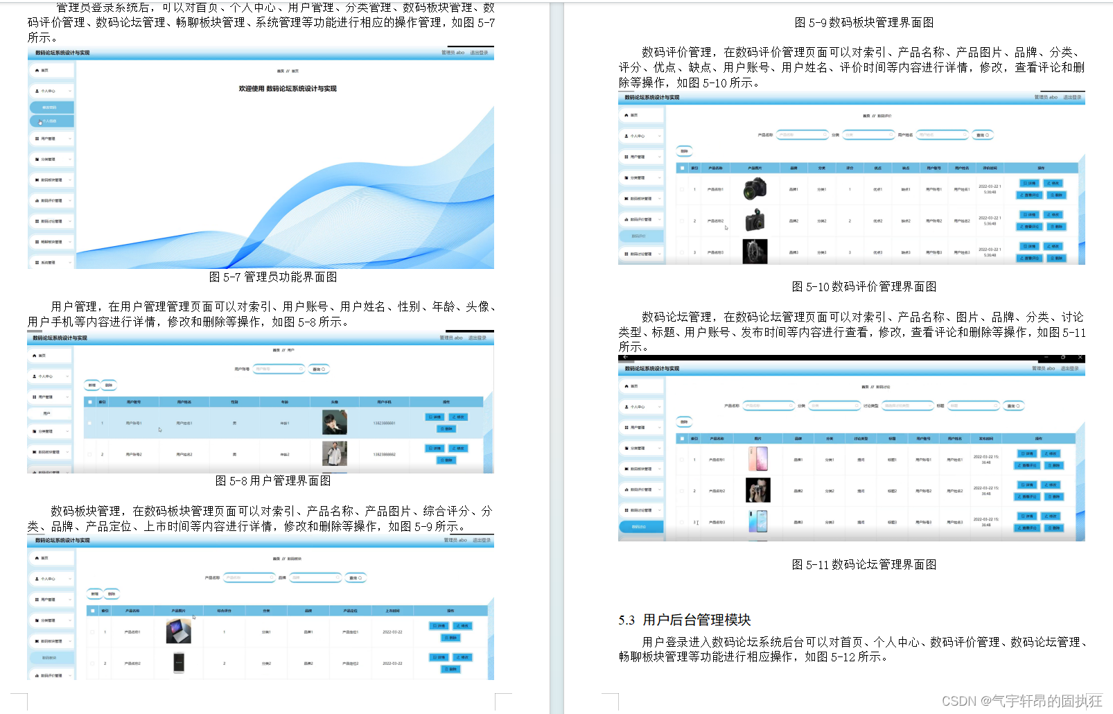The height and width of the screenshot is (714, 1113).
Task: Tick the select-all header checkbox in Figure 5-11 table
Action: (683, 439)
